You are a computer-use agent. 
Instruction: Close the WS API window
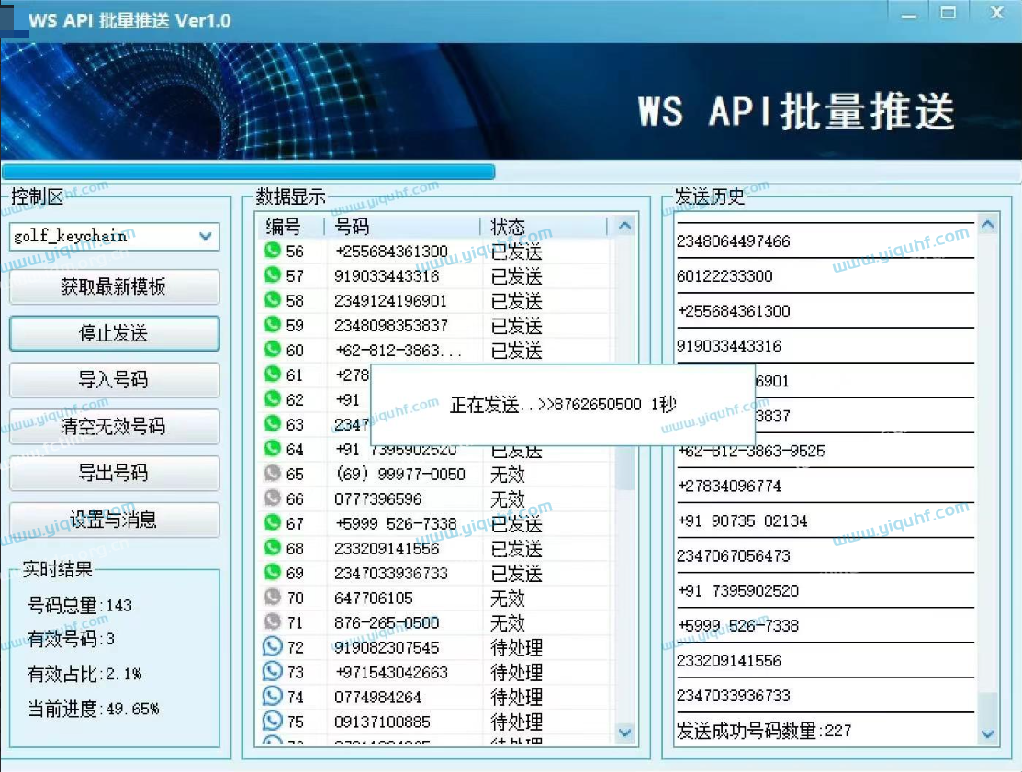point(996,13)
